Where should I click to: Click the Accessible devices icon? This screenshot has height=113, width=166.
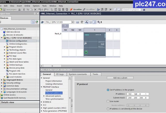[98, 9]
